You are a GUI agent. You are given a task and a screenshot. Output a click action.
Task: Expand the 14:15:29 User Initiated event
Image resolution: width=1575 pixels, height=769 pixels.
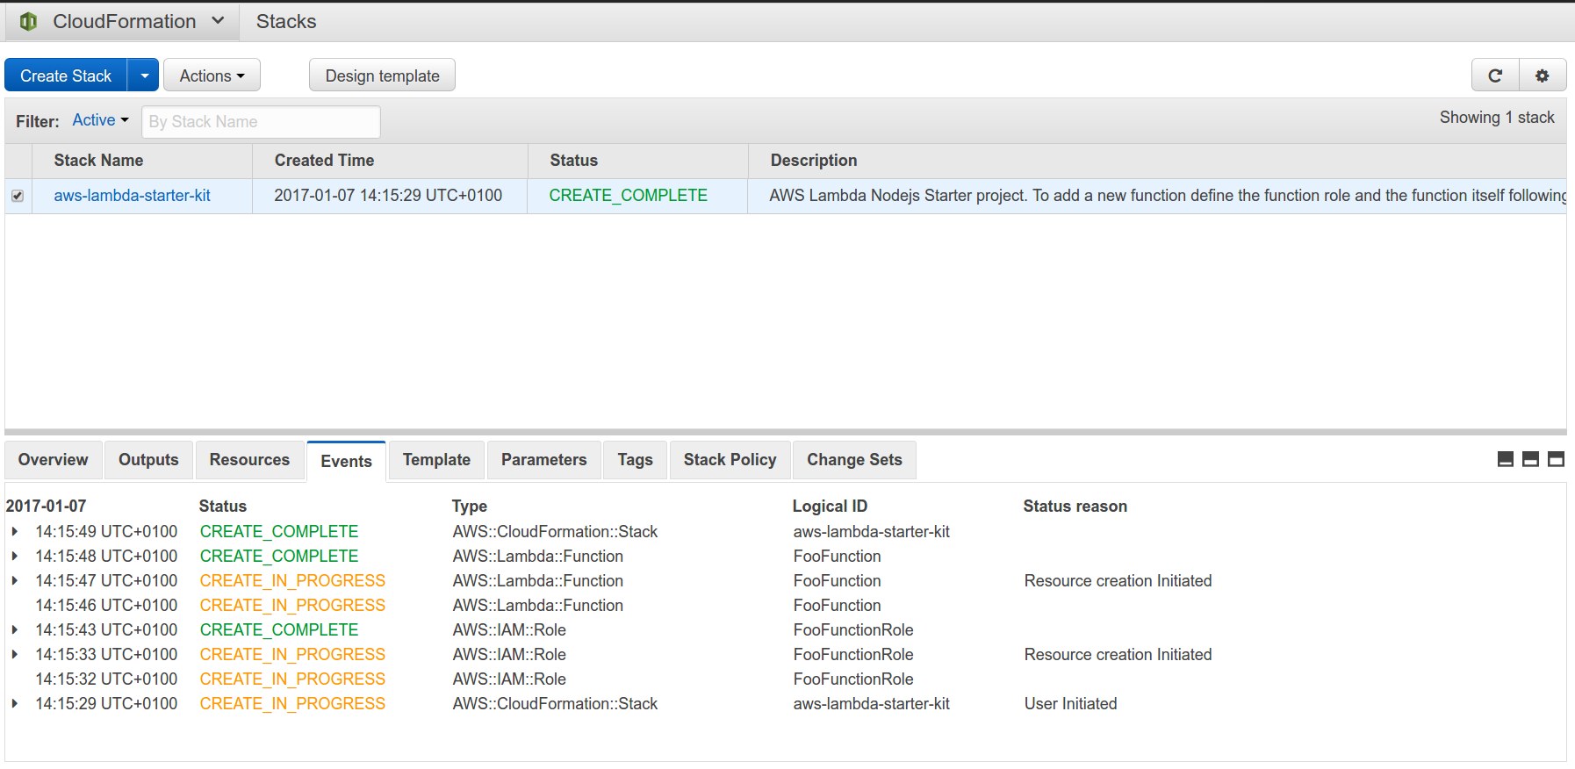(x=15, y=704)
